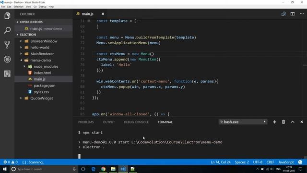Launch Microsoft Edge from taskbar
This screenshot has height=173, width=307.
[x=94, y=169]
